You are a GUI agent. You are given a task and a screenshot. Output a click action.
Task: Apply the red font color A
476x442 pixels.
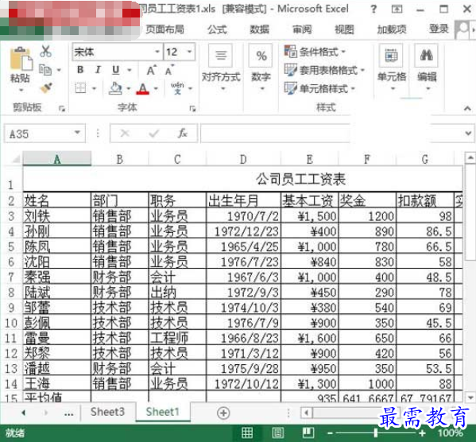pyautogui.click(x=143, y=88)
